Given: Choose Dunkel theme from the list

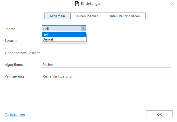Looking at the screenshot, I should [x=64, y=39].
